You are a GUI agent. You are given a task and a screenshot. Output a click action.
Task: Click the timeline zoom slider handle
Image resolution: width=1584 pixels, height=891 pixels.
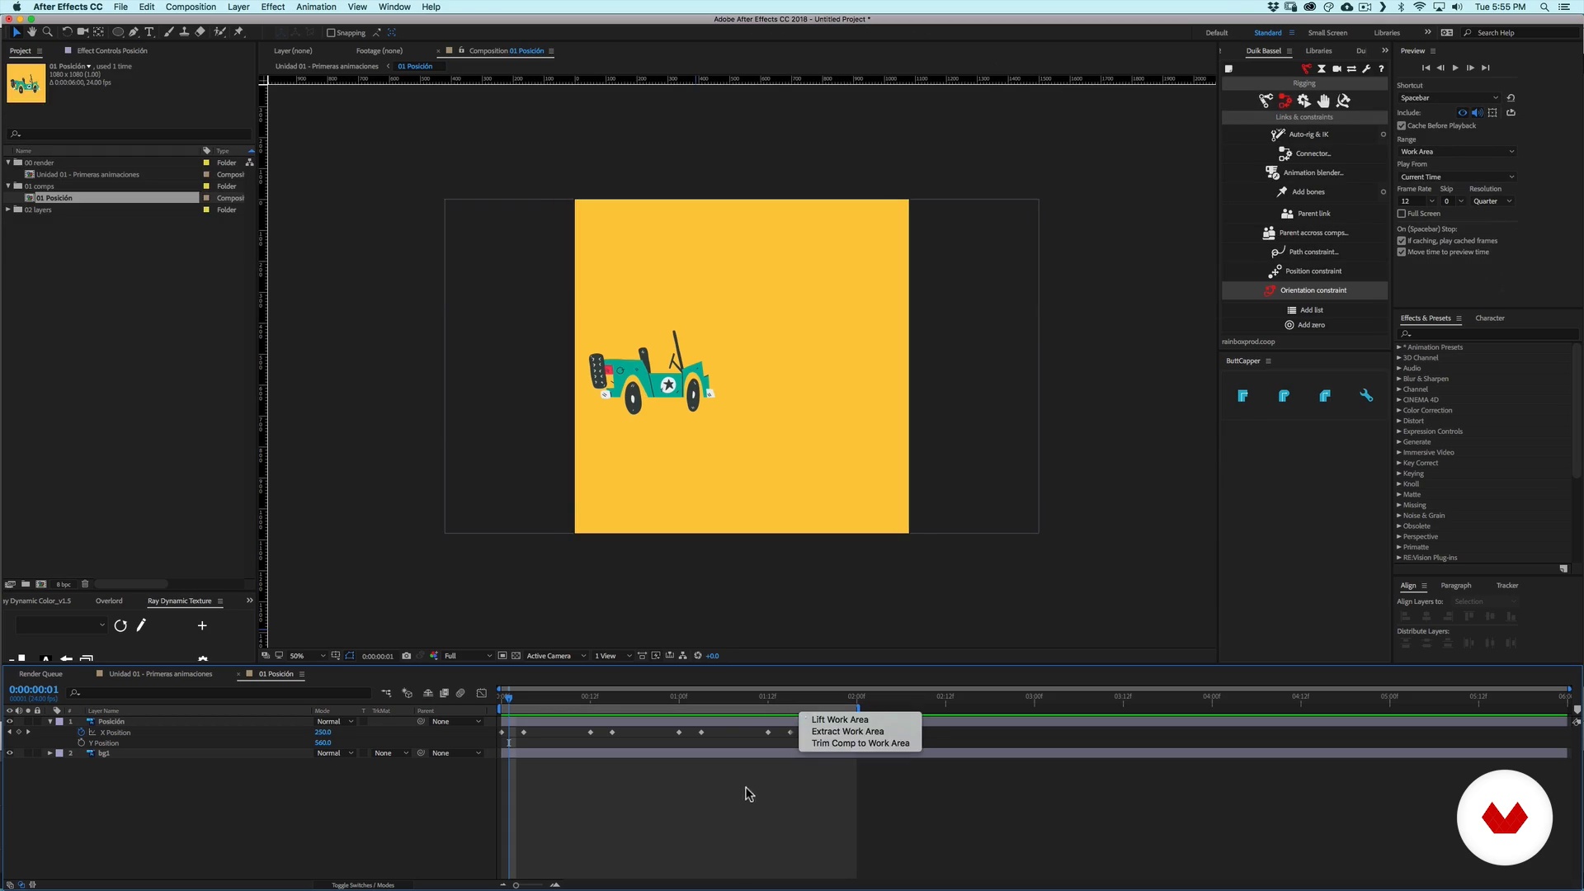[516, 885]
